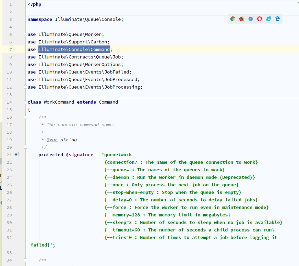Viewport: 299px width, 266px height.
Task: Click line number 33 in the gutter
Action: pyautogui.click(x=9, y=253)
